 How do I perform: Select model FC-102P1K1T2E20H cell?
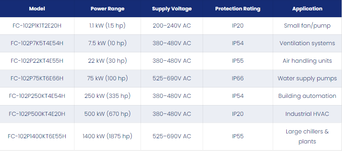(37, 26)
